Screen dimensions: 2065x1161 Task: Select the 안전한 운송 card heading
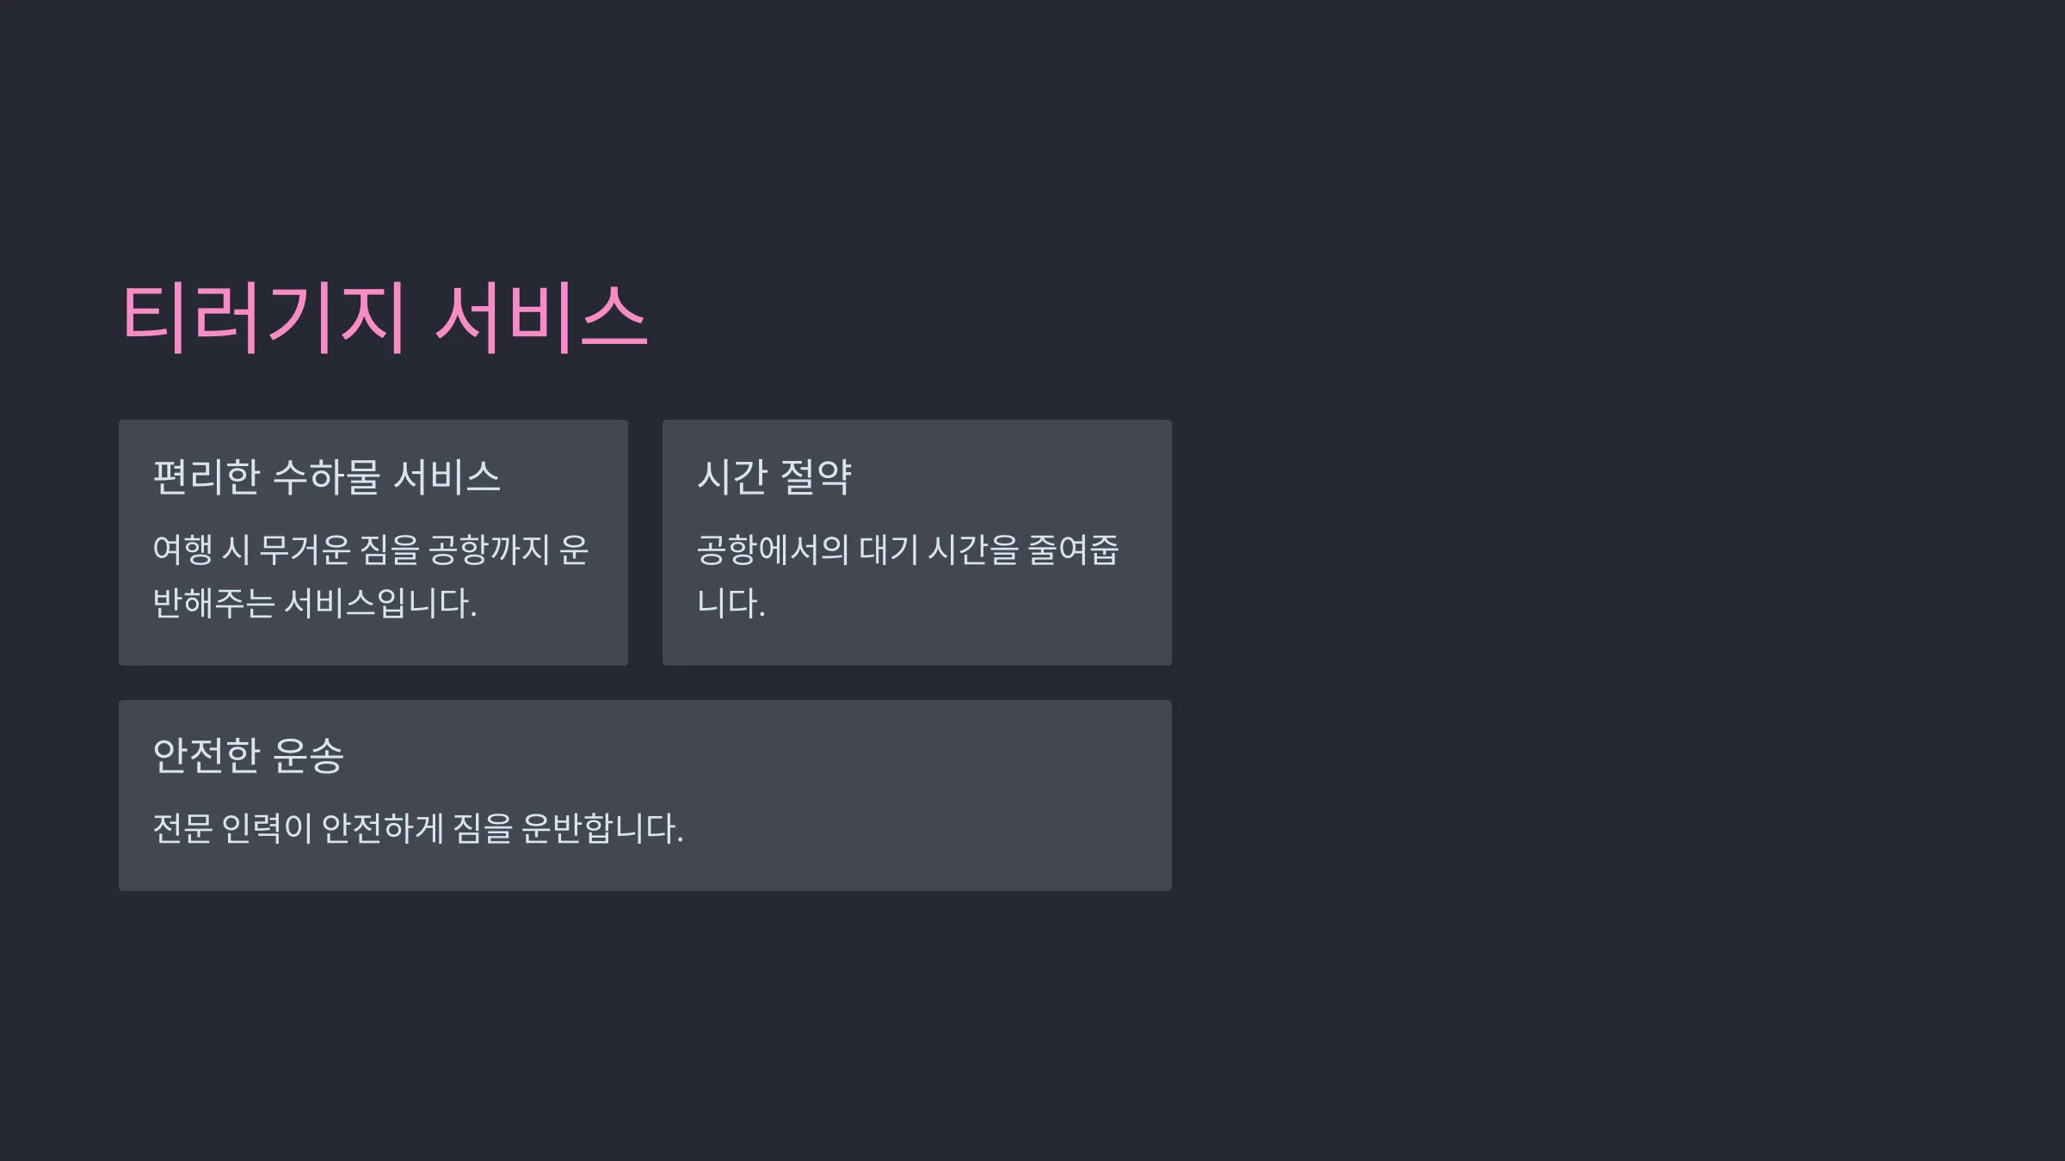[248, 756]
